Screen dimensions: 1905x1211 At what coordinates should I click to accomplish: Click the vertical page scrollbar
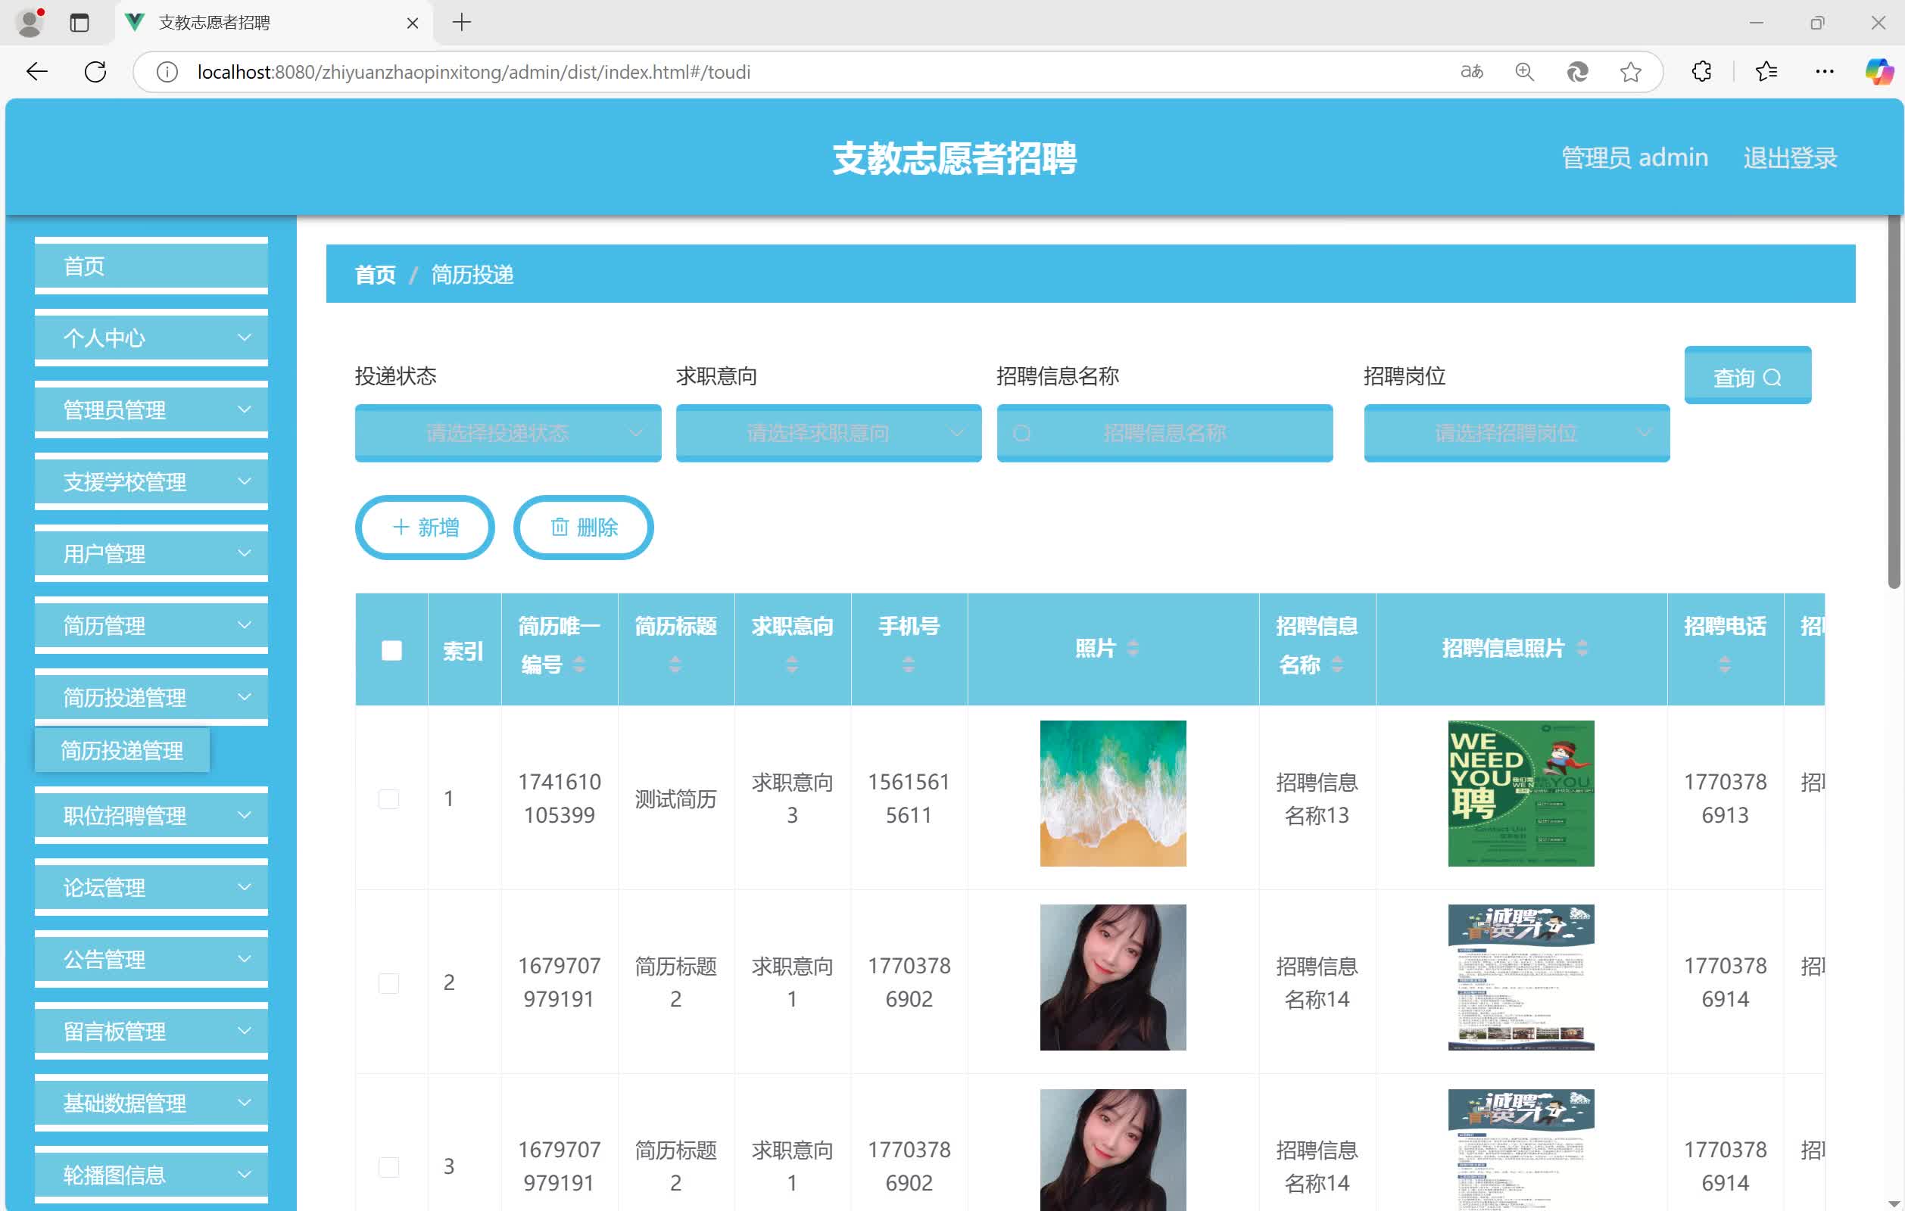1894,403
